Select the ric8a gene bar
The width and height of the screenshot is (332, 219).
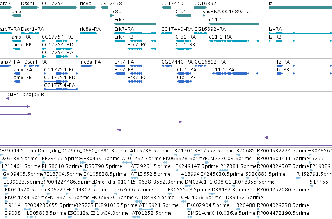point(88,7)
